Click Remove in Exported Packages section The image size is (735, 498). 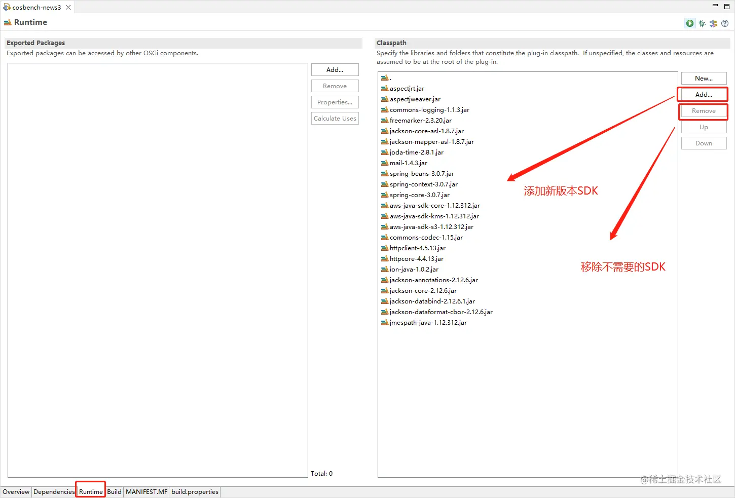click(x=335, y=86)
